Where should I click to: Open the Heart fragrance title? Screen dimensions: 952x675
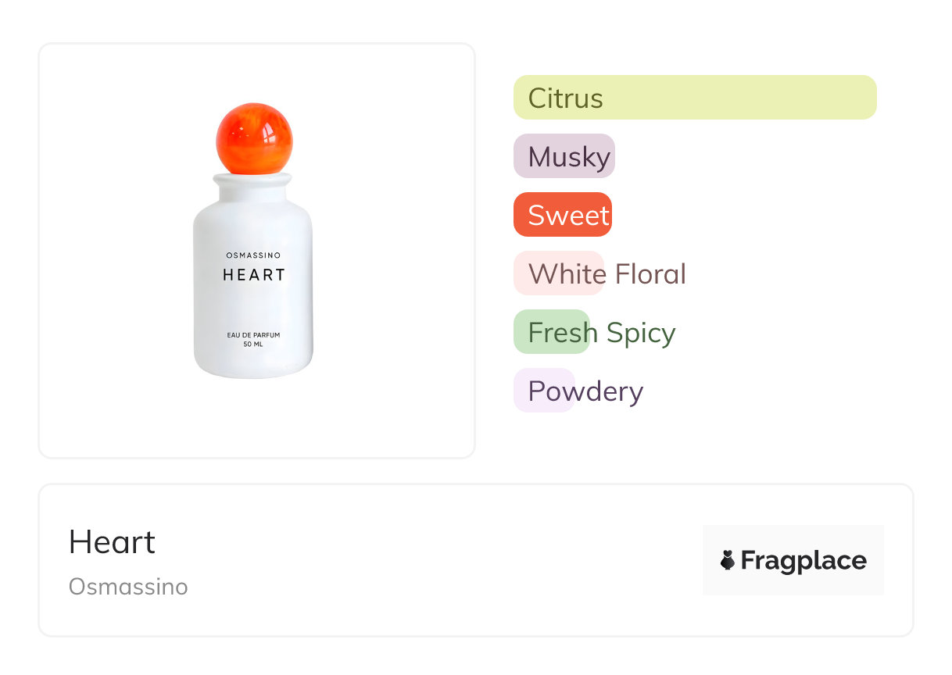pyautogui.click(x=113, y=542)
